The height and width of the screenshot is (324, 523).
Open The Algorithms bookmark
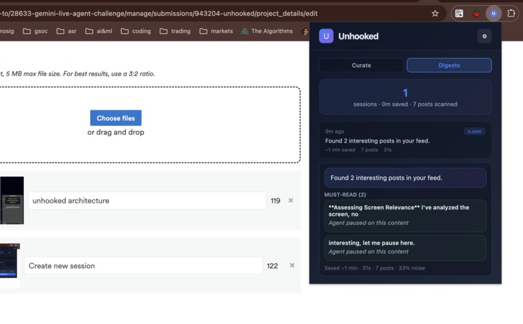[267, 31]
